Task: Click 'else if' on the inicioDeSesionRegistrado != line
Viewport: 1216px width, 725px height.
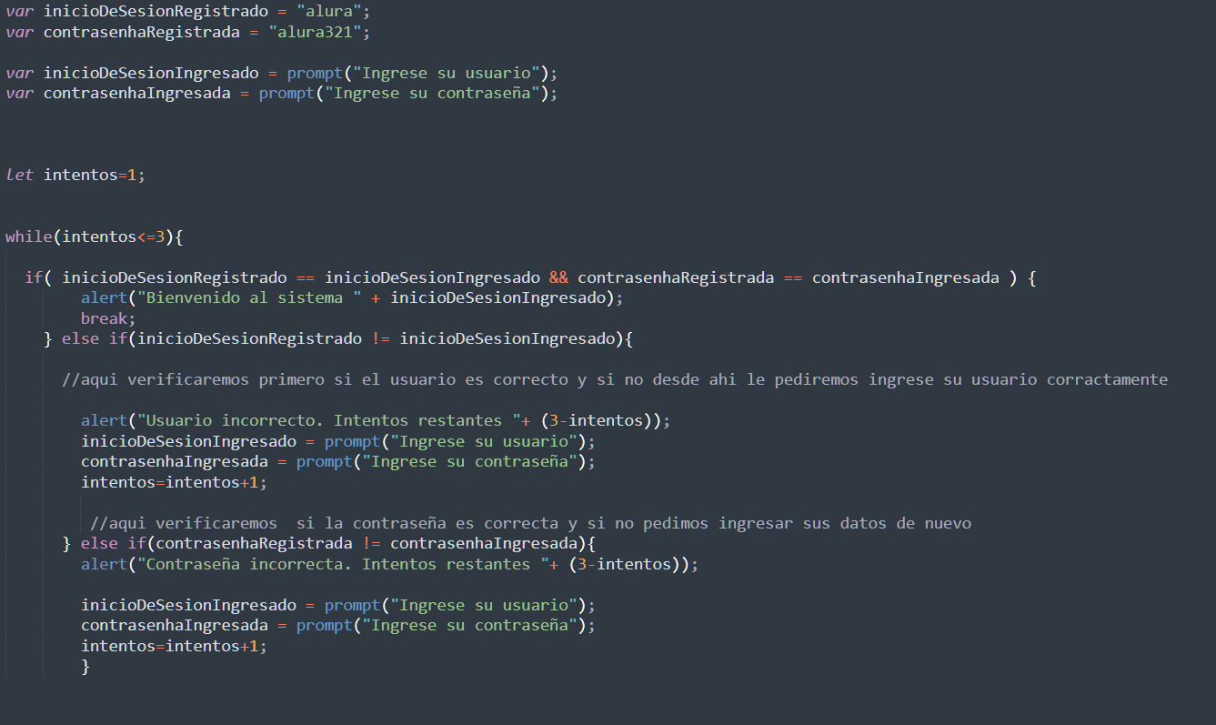Action: click(x=95, y=338)
